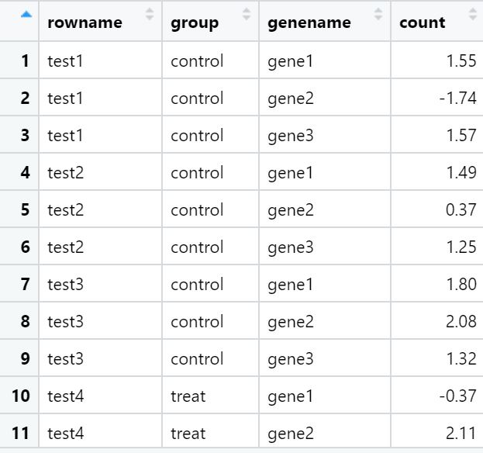Click the gene3 cell in row 9
The height and width of the screenshot is (453, 483).
[291, 358]
